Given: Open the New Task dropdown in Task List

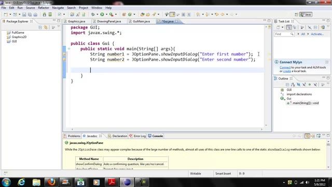Looking at the screenshot, I should coord(282,28).
